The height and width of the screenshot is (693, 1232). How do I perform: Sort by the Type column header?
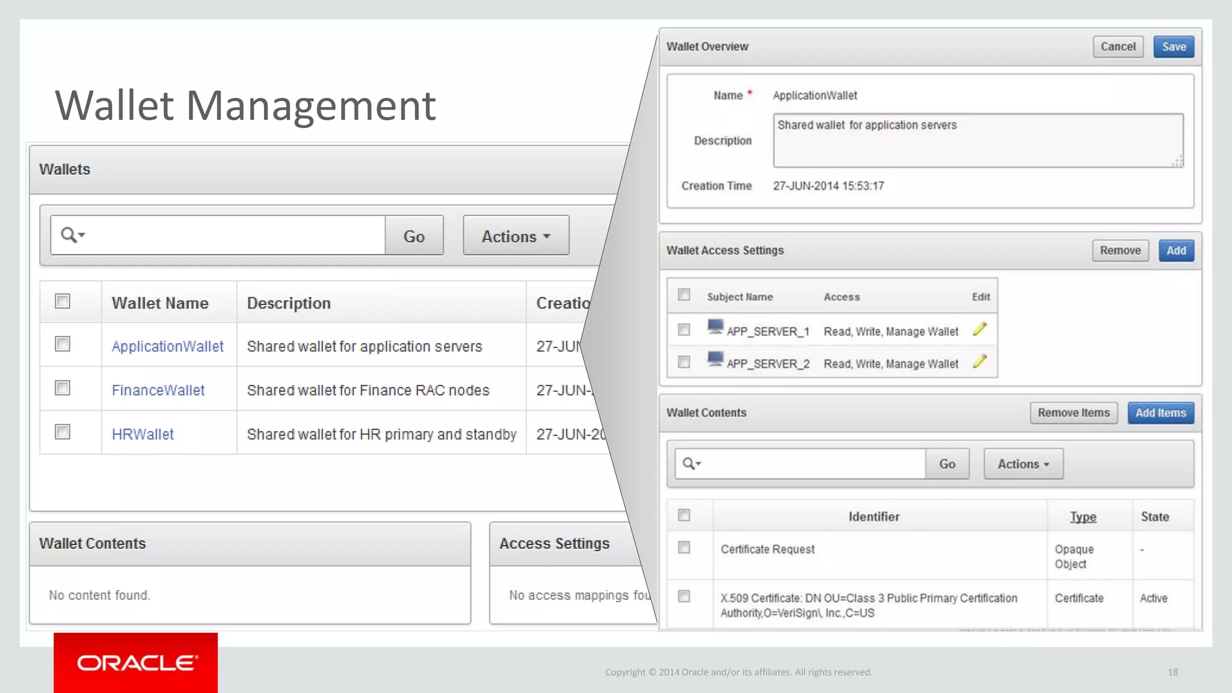1082,517
